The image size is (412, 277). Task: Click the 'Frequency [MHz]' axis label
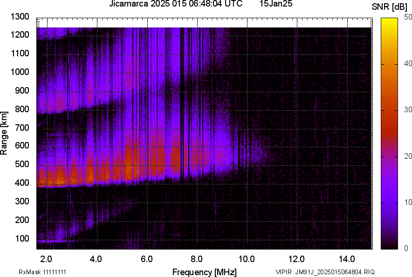204,272
